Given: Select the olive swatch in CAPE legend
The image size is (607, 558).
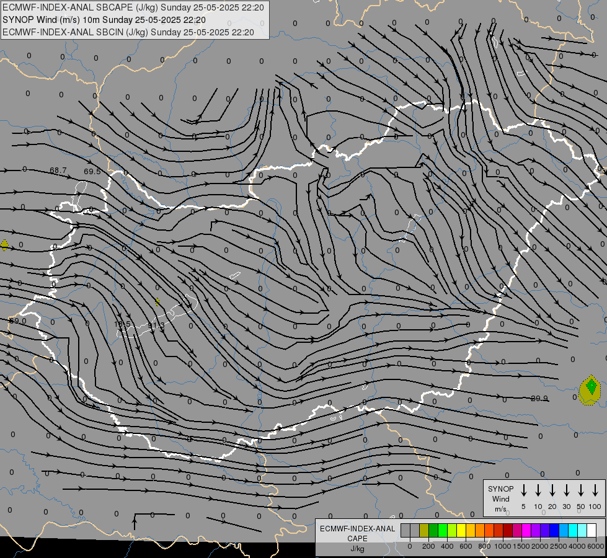Looking at the screenshot, I should click(424, 530).
